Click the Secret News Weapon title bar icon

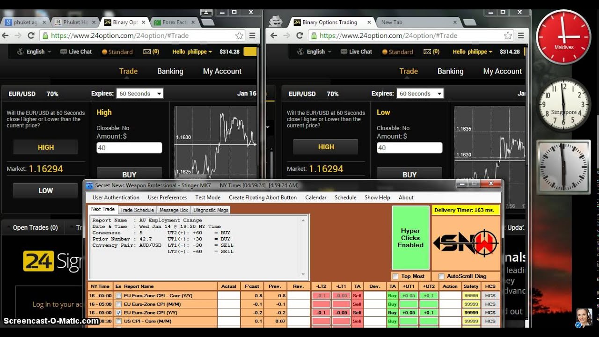[90, 185]
